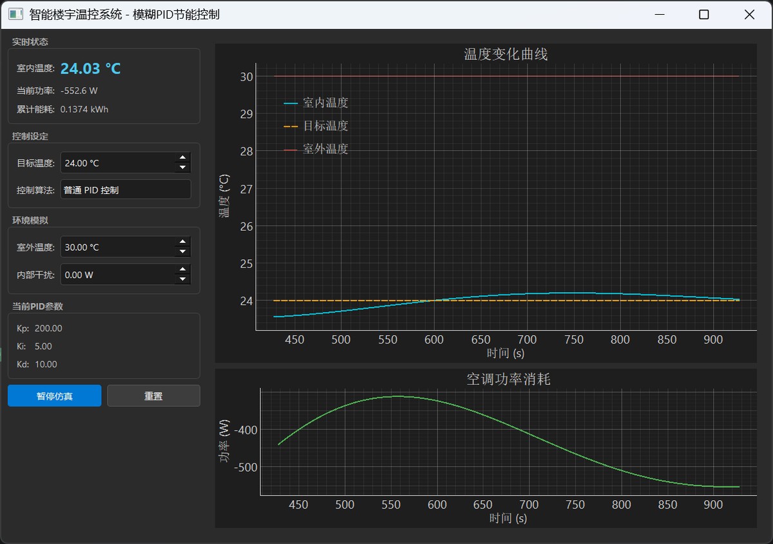
Task: Raise 室外温度 using its up arrow
Action: tap(183, 242)
